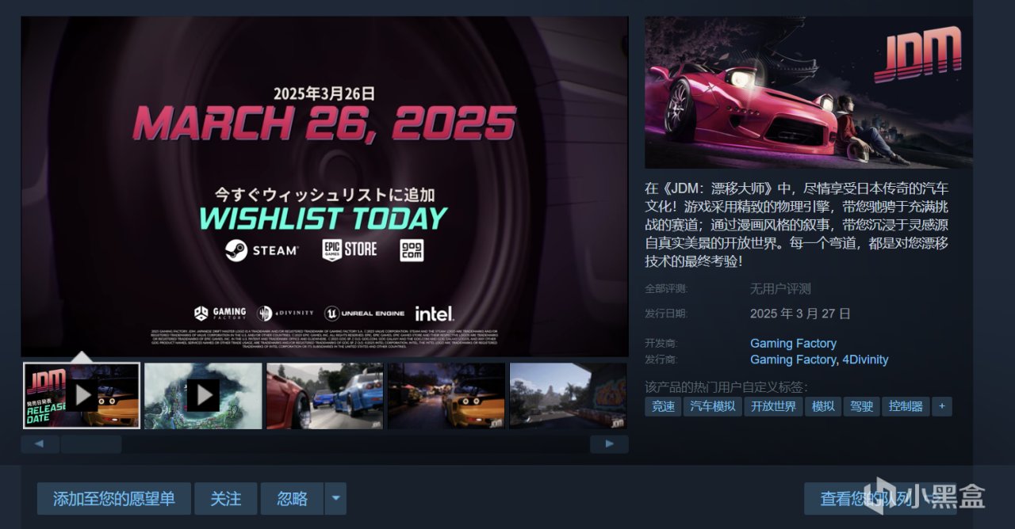Play the JDM release date trailer thumbnail
Image resolution: width=1015 pixels, height=529 pixels.
point(82,395)
